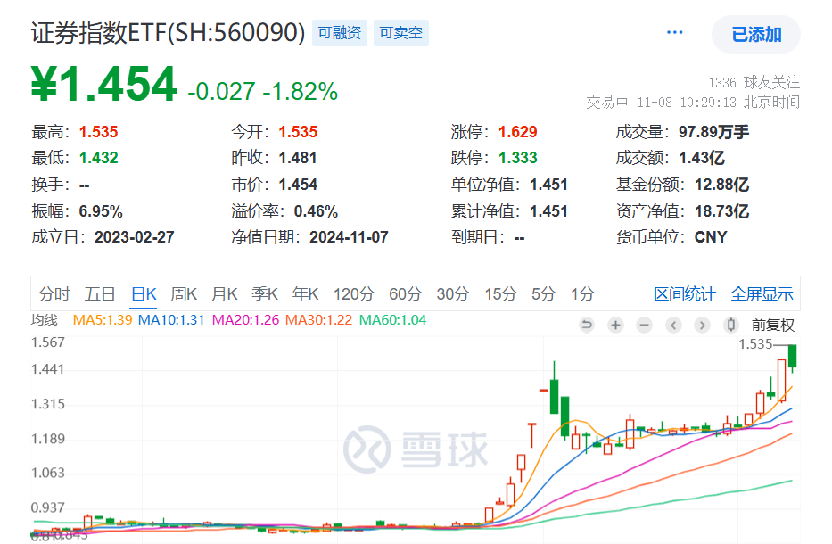Pan chart forward with the right arrow icon
The width and height of the screenshot is (832, 544).
coord(701,326)
